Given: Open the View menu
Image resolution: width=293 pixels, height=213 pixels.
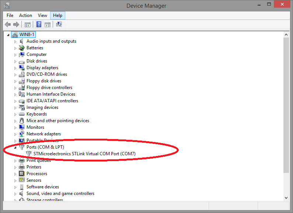Looking at the screenshot, I should click(42, 15).
